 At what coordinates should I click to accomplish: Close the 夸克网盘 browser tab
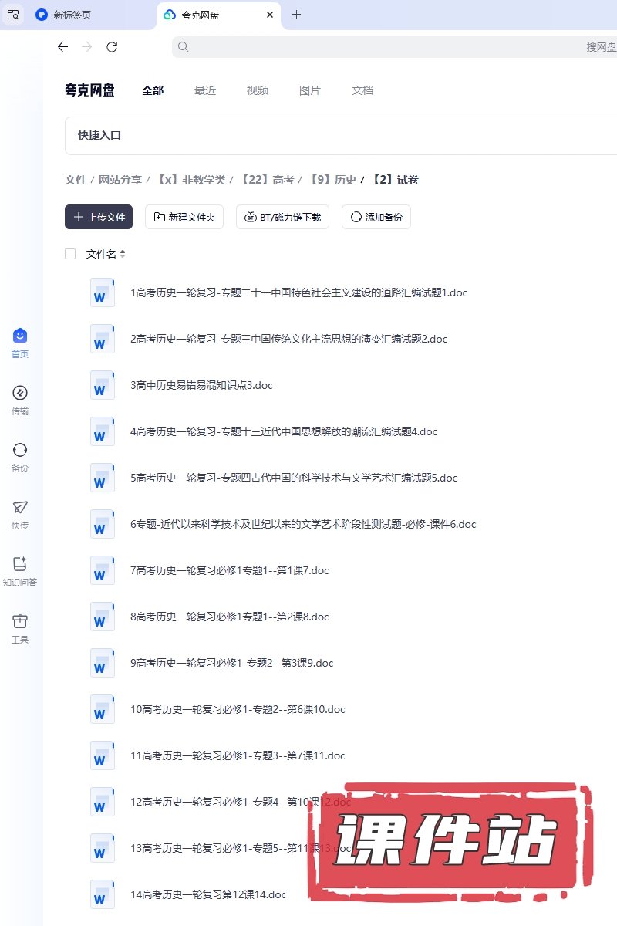click(269, 15)
